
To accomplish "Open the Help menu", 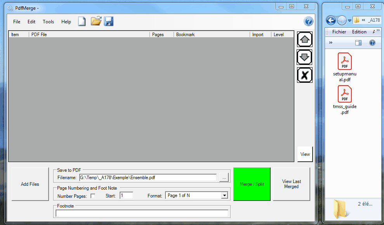I will pos(66,22).
